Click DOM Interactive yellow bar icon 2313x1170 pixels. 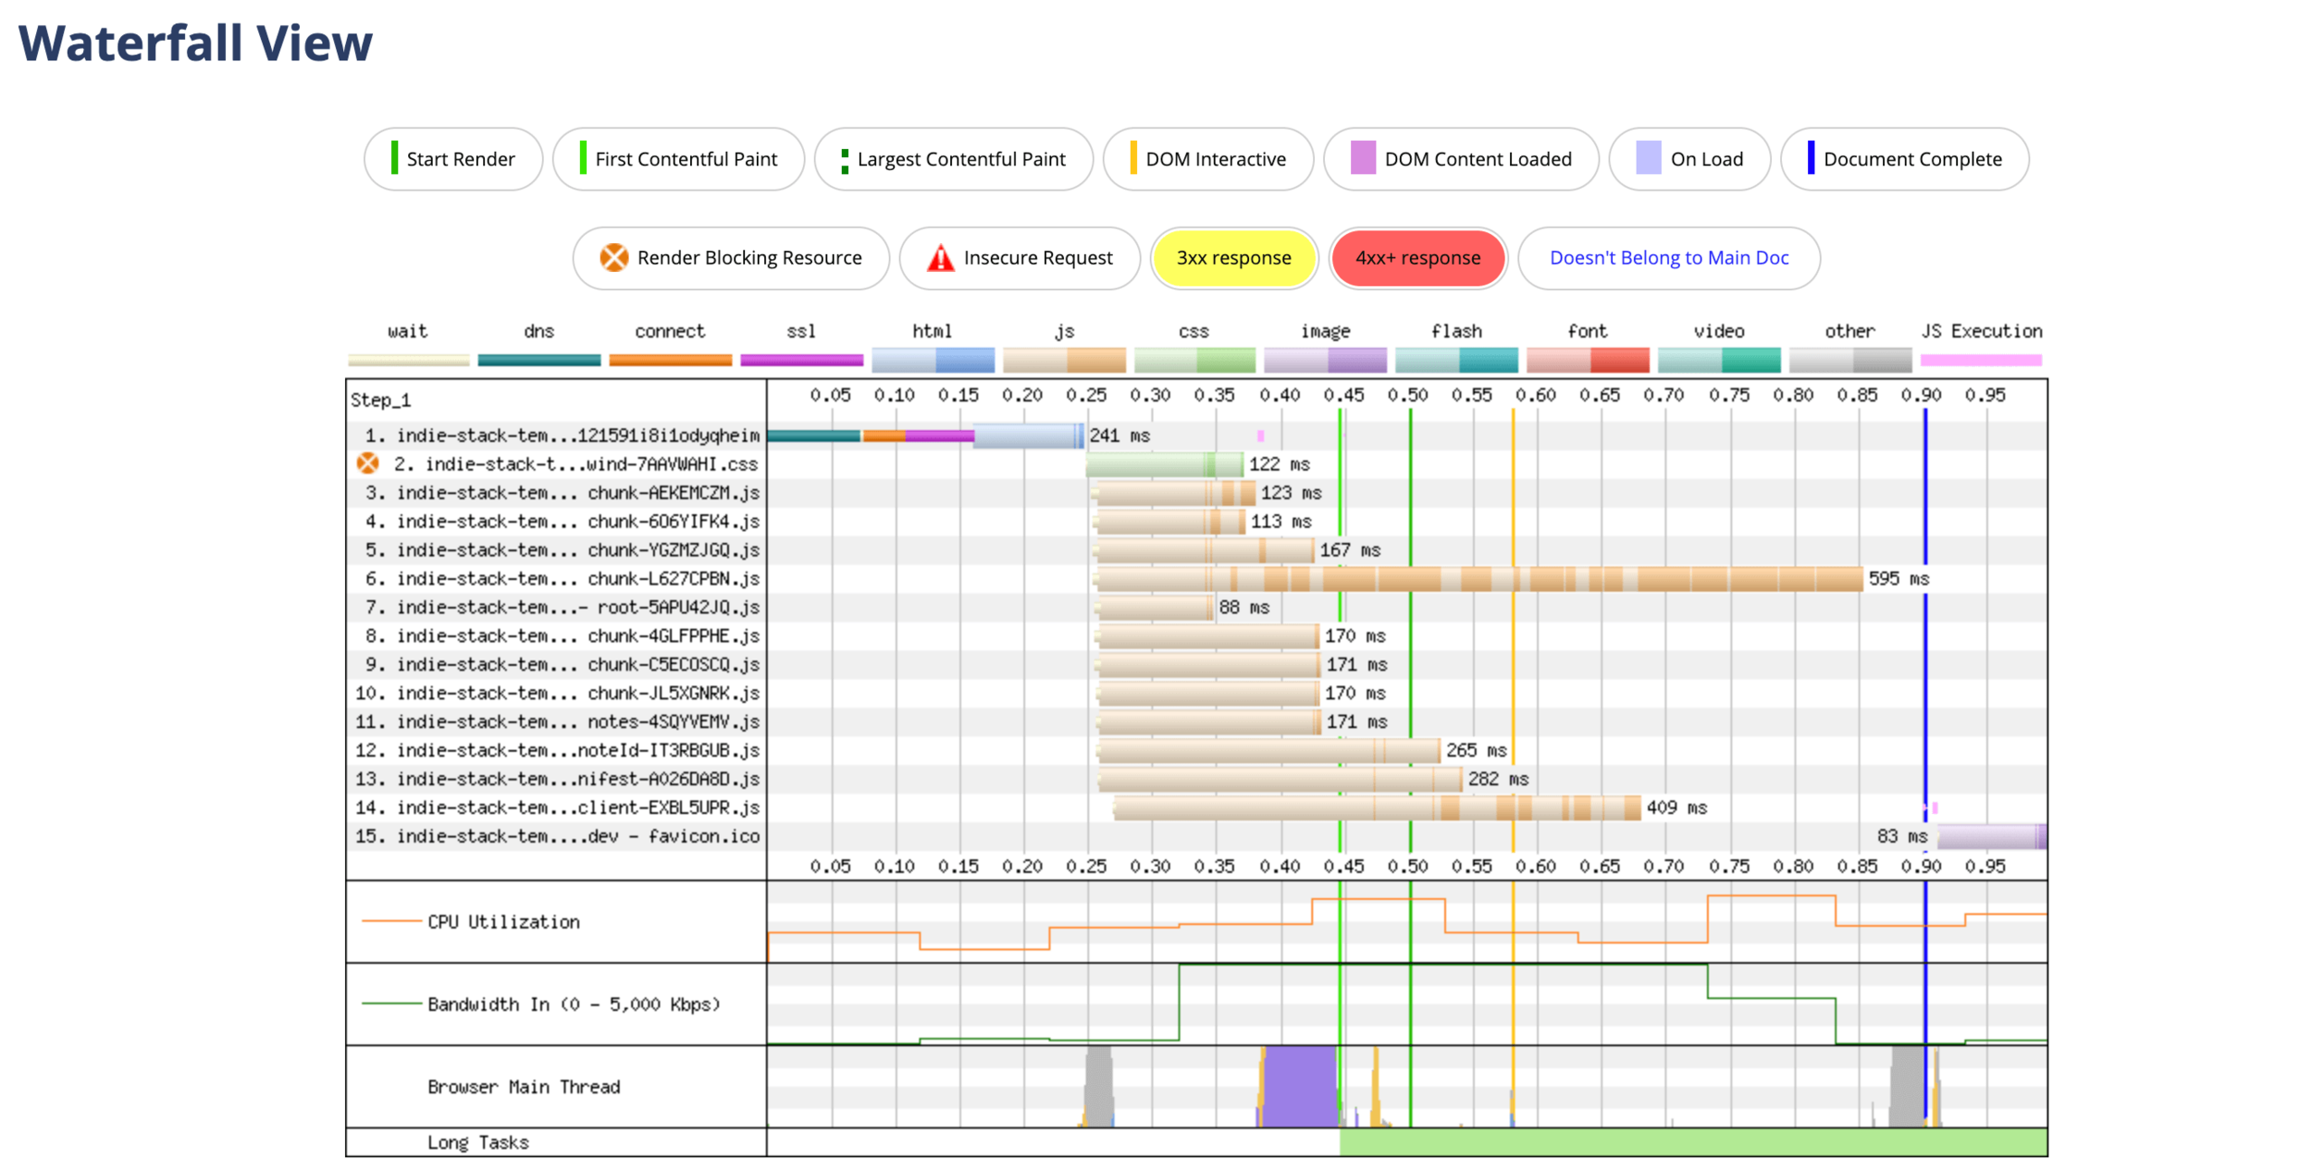1133,158
